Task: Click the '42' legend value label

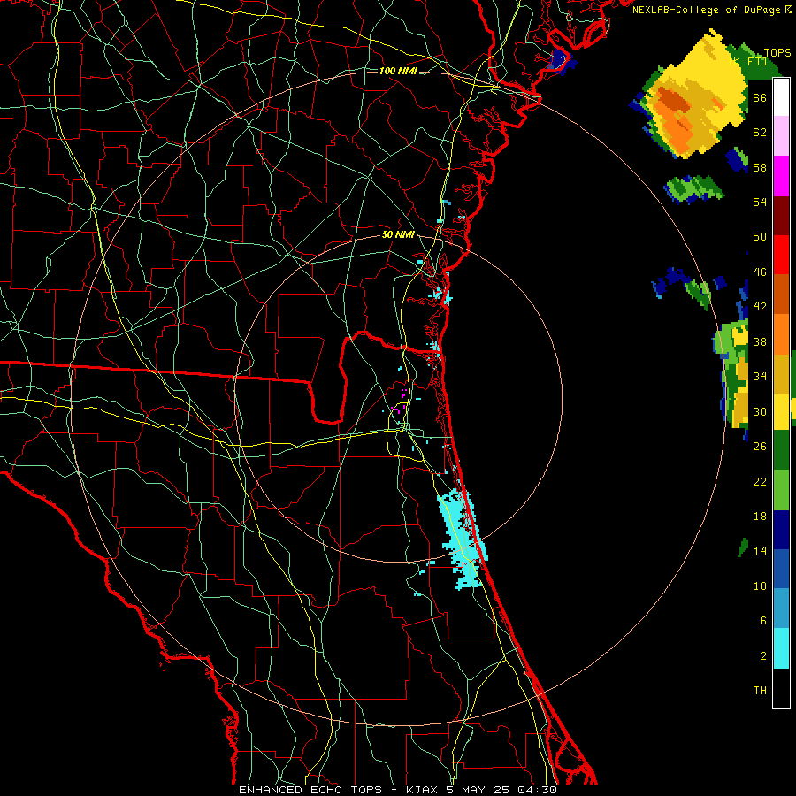Action: [x=760, y=307]
